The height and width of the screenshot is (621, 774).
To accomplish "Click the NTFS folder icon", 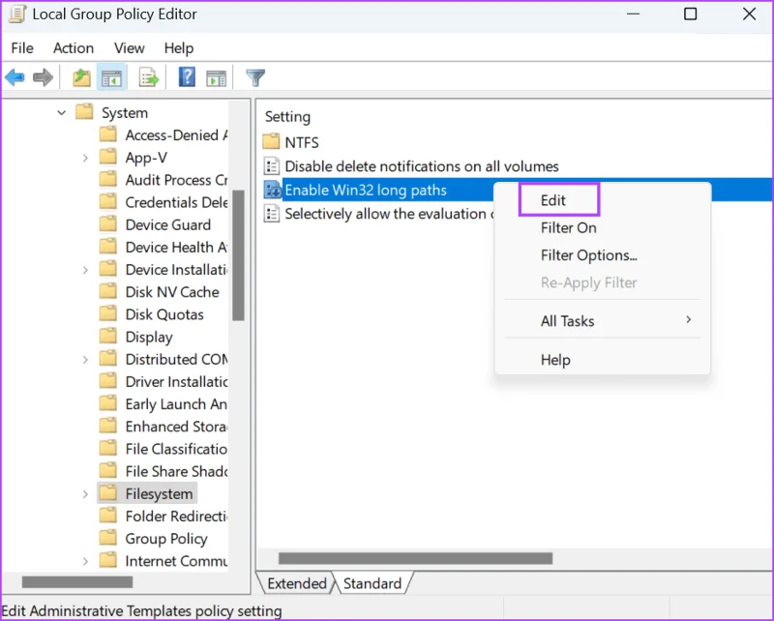I will point(271,142).
